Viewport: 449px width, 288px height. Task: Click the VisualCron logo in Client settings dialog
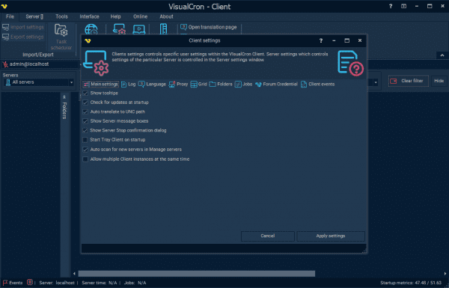tap(88, 40)
